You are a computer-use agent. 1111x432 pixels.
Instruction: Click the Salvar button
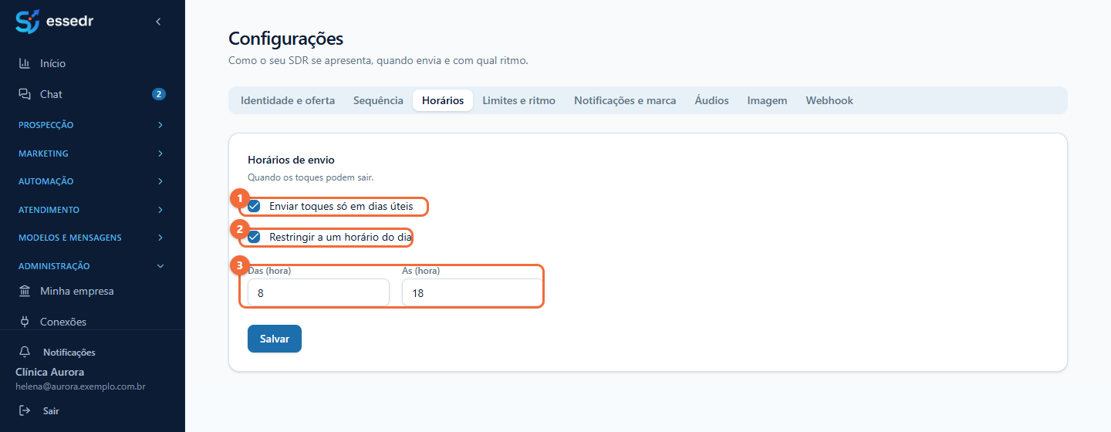(x=275, y=339)
